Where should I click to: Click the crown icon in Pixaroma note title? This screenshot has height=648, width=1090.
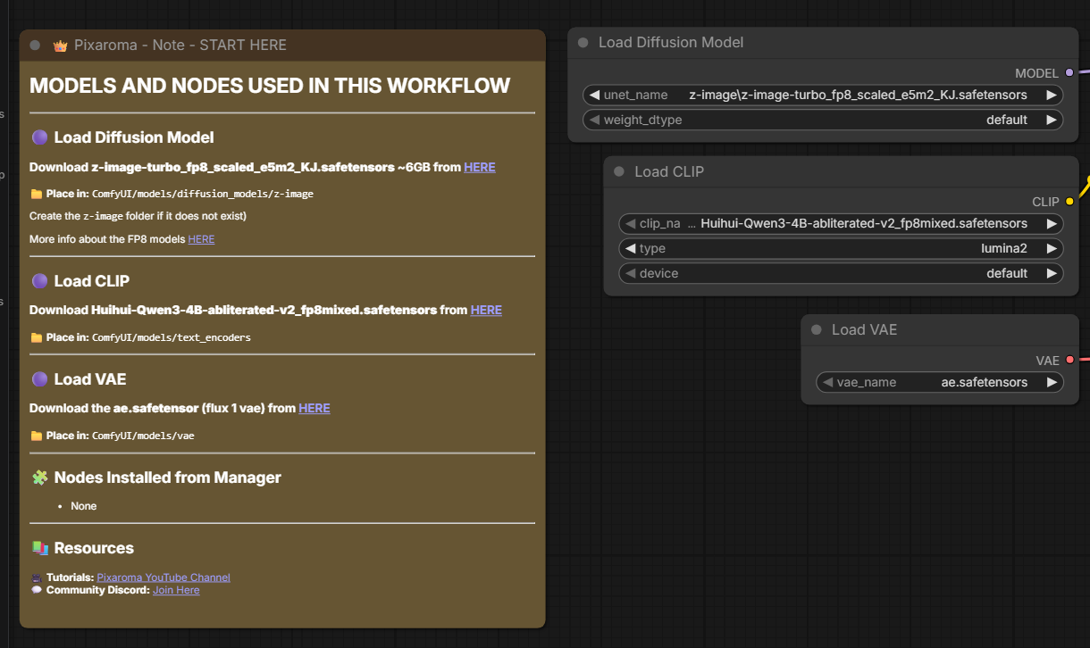pyautogui.click(x=61, y=46)
